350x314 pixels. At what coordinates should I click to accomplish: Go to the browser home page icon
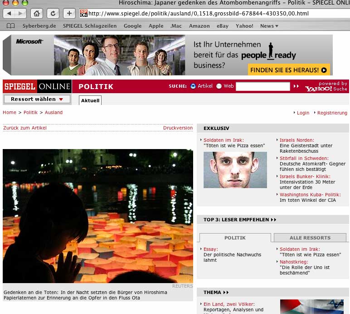[x=37, y=13]
